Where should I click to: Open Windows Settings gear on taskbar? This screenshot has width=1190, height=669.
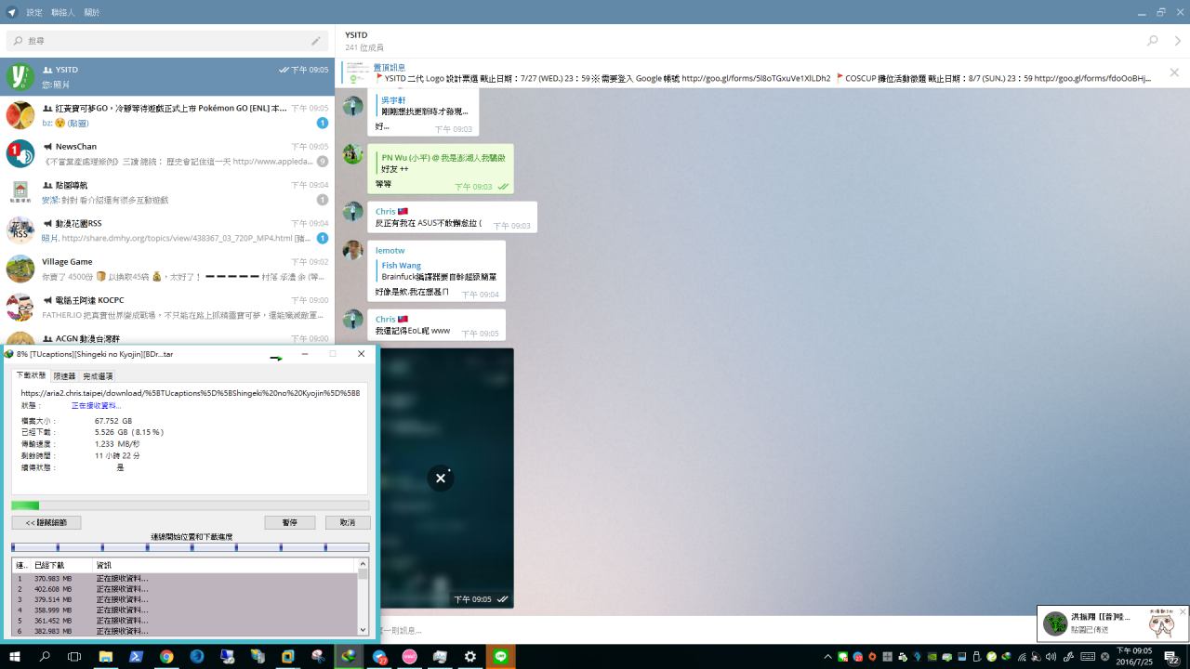[x=470, y=657]
